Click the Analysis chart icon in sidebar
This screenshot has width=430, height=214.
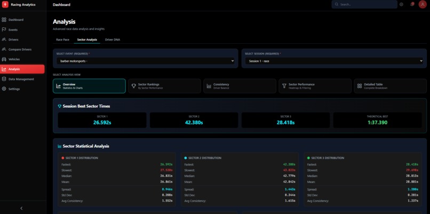(4, 69)
